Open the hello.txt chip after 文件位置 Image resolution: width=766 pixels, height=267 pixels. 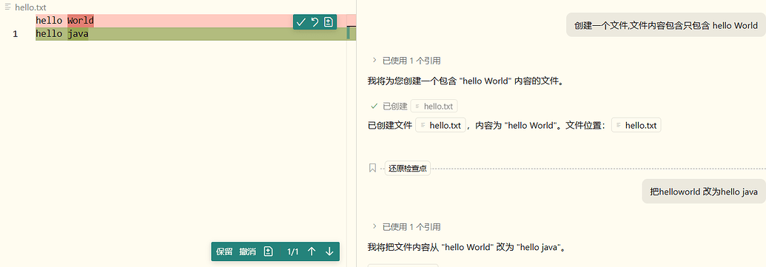(x=636, y=126)
